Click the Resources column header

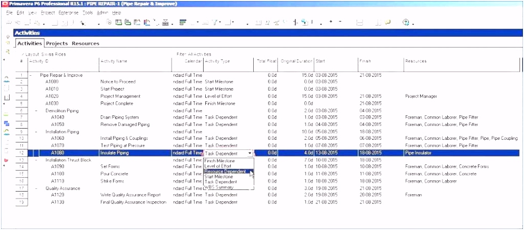click(462, 65)
